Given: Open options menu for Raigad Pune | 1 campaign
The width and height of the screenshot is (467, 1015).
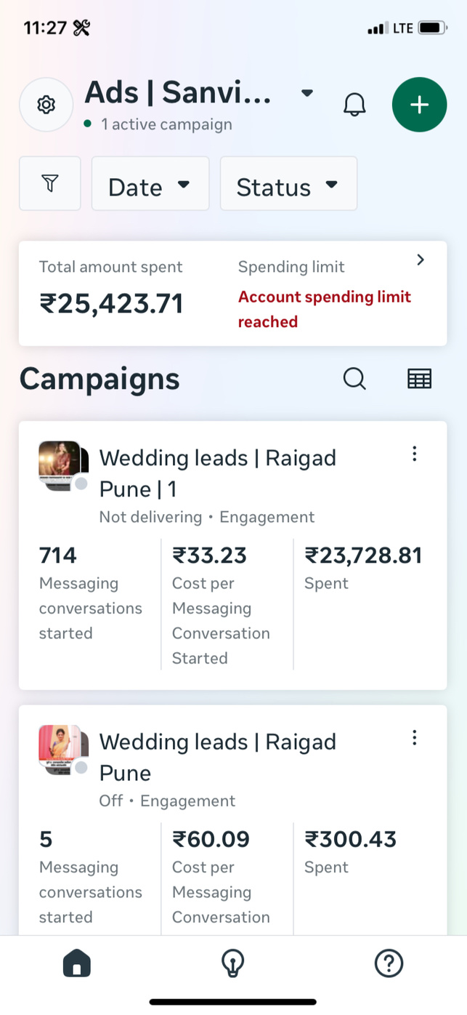Looking at the screenshot, I should click(414, 454).
